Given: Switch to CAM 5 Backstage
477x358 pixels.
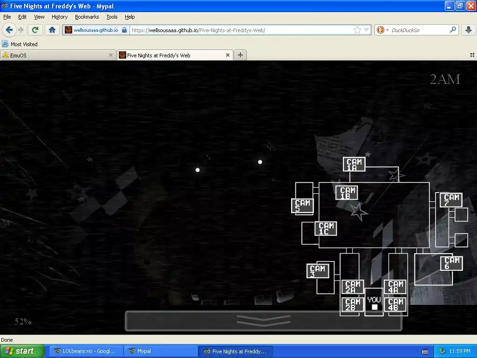Looking at the screenshot, I should [x=302, y=206].
